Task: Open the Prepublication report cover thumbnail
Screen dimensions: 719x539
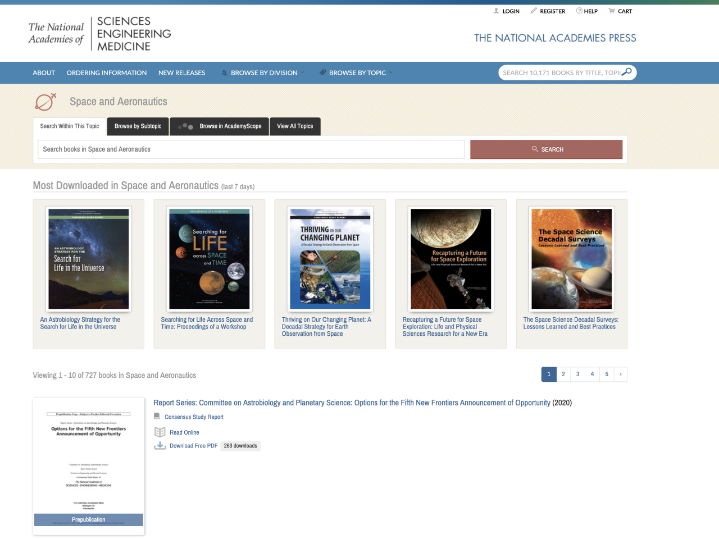Action: click(x=89, y=466)
